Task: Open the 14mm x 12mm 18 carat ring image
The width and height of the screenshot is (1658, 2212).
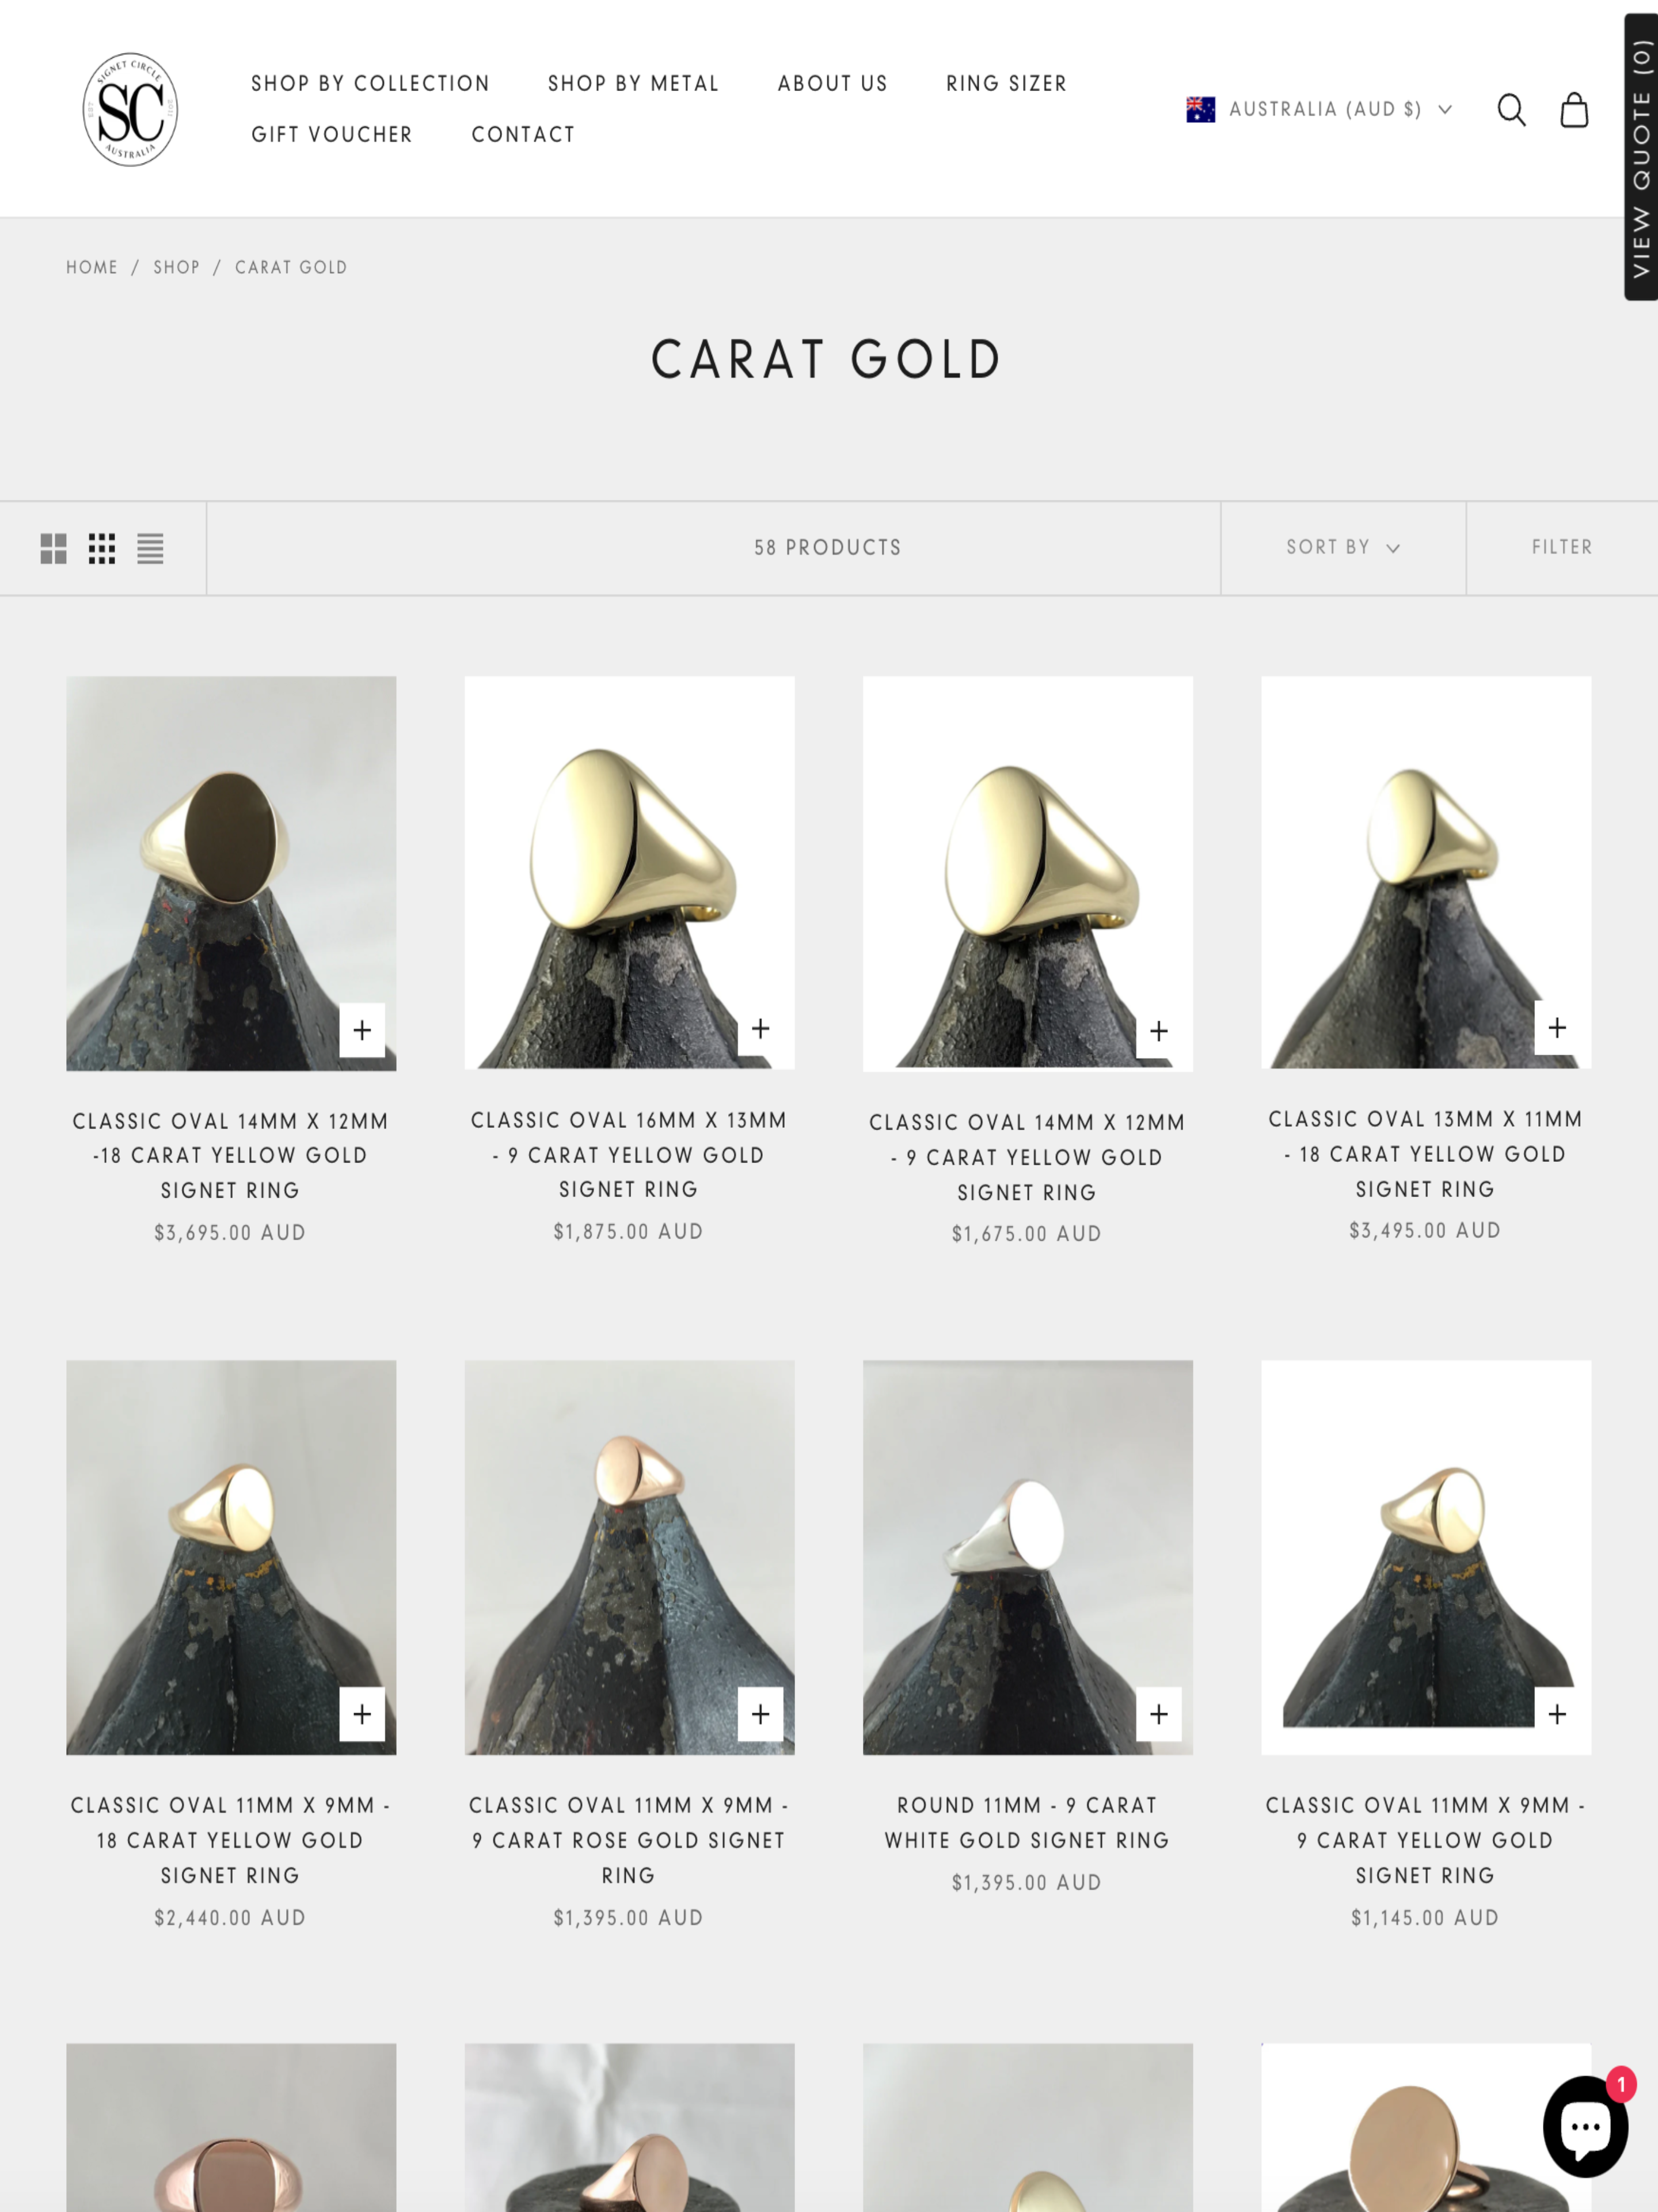Action: 231,873
